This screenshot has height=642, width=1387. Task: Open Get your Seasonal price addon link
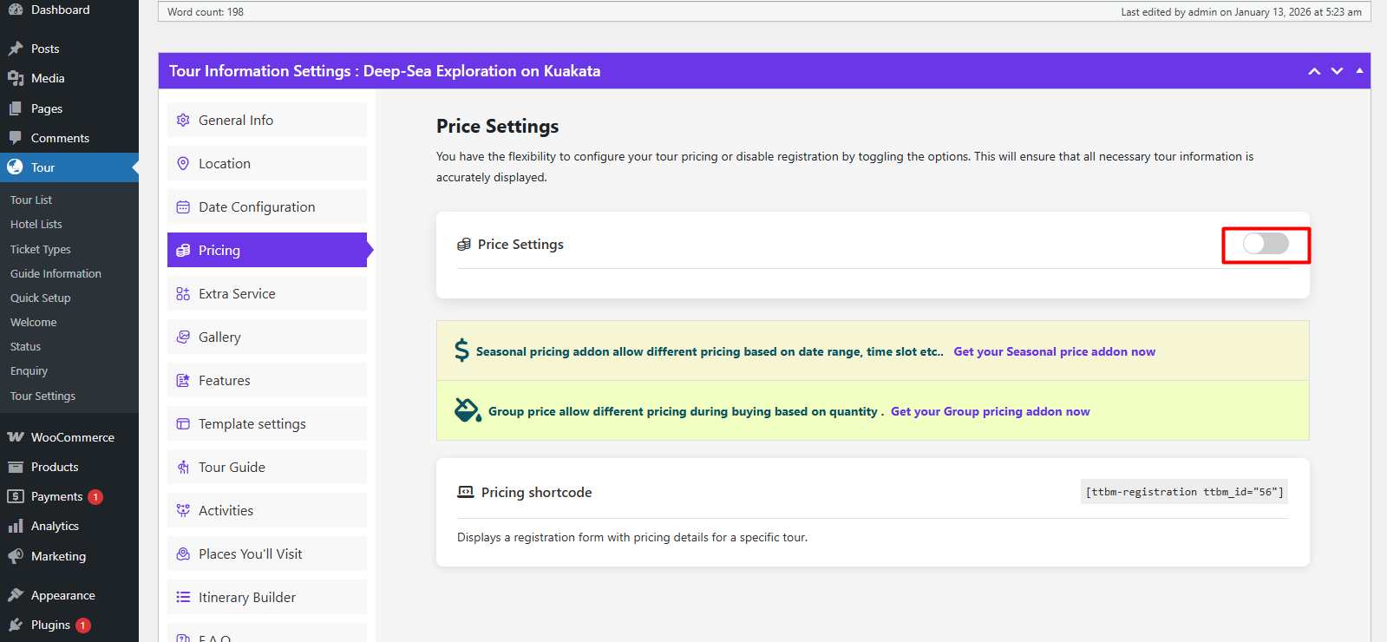1054,351
